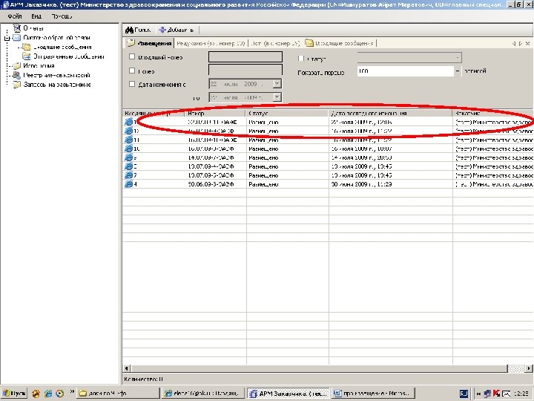Click the globe icon of the 14 июля 2009 row
Viewport: 534px width, 401px height.
pos(129,157)
